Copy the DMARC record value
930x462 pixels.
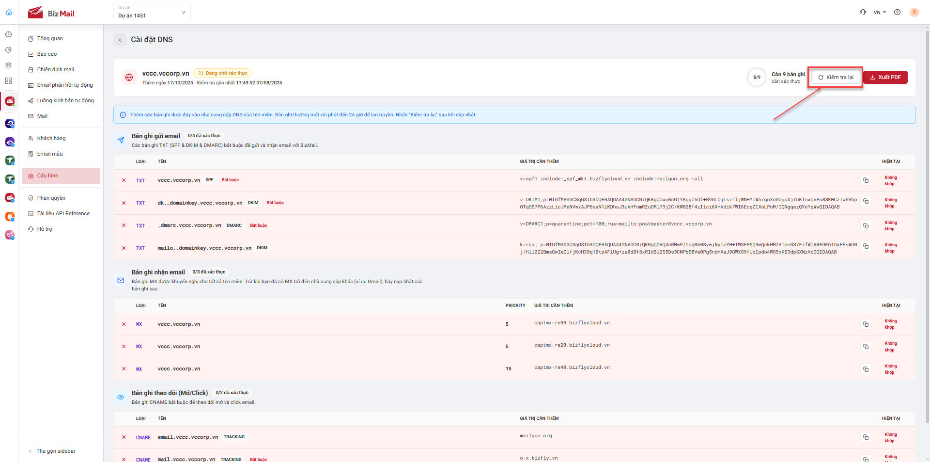click(866, 225)
